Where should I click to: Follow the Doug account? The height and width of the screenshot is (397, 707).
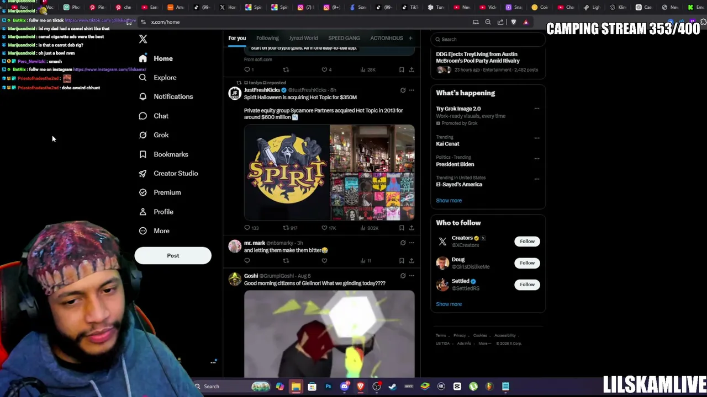click(x=527, y=263)
